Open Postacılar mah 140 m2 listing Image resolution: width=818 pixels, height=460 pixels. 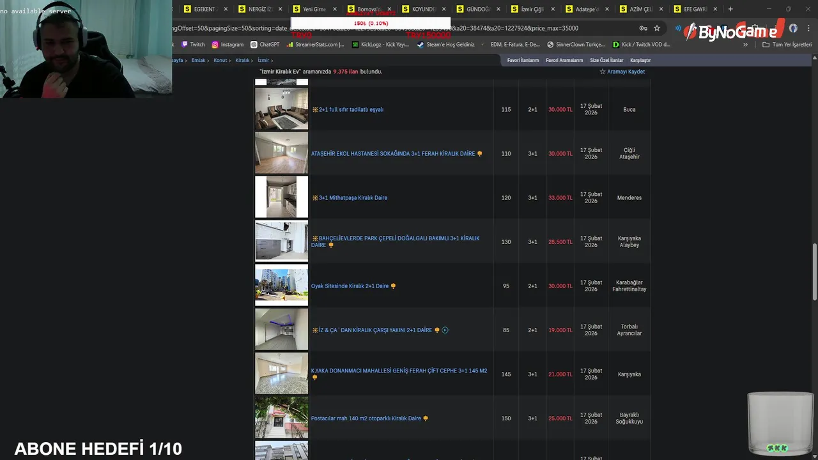[366, 418]
